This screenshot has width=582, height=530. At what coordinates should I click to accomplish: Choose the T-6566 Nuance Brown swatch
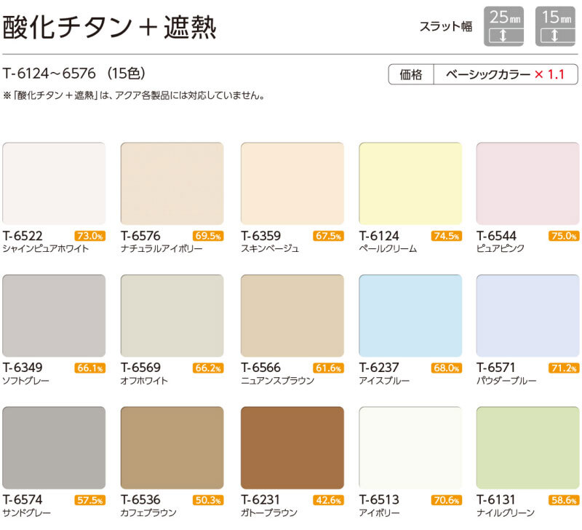click(x=292, y=315)
